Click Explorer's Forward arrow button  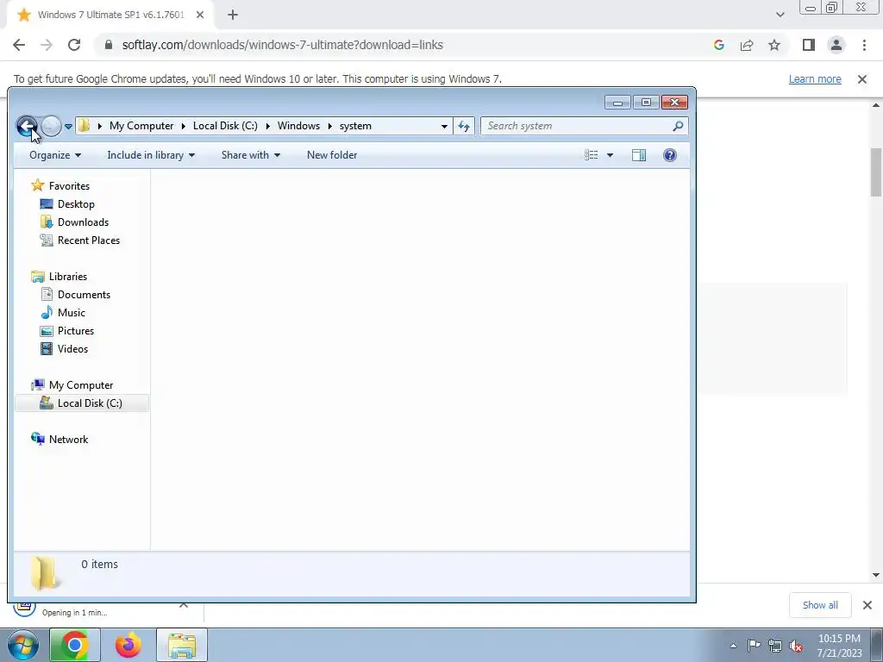[51, 126]
